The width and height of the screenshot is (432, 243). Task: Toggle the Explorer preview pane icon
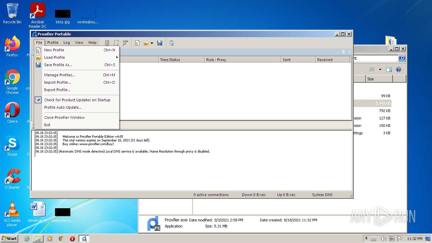[389, 70]
